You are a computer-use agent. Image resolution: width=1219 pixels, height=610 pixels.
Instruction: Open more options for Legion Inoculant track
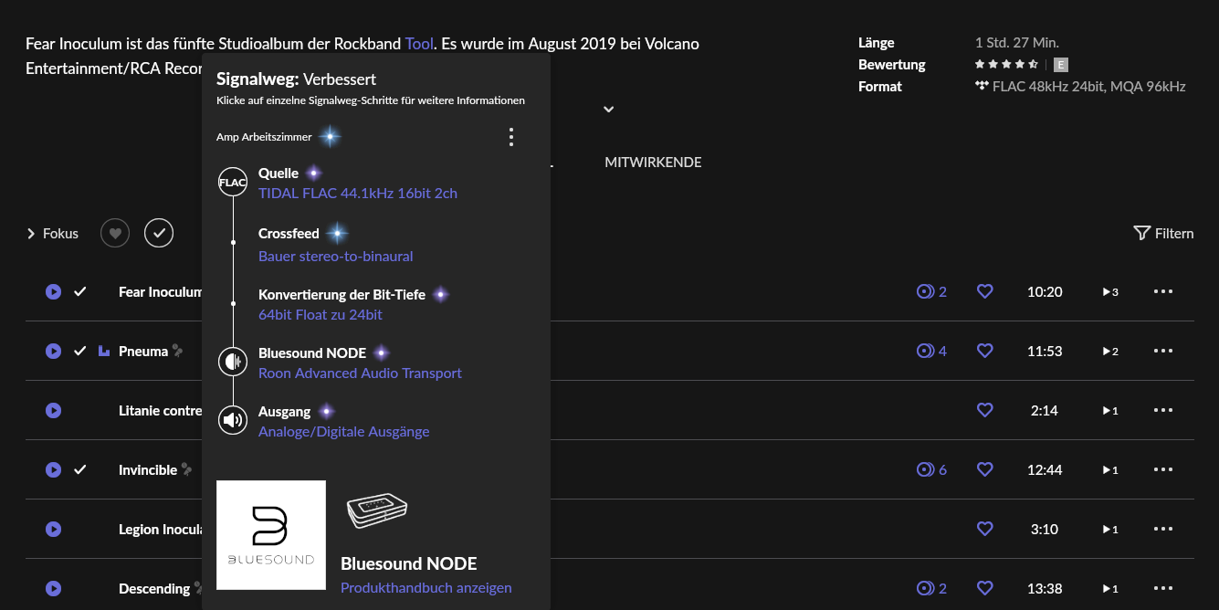point(1162,530)
